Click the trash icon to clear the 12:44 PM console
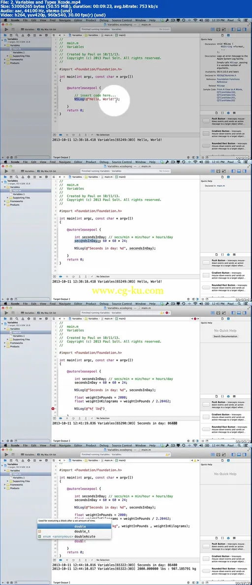The height and width of the screenshot is (585, 252). tap(189, 583)
